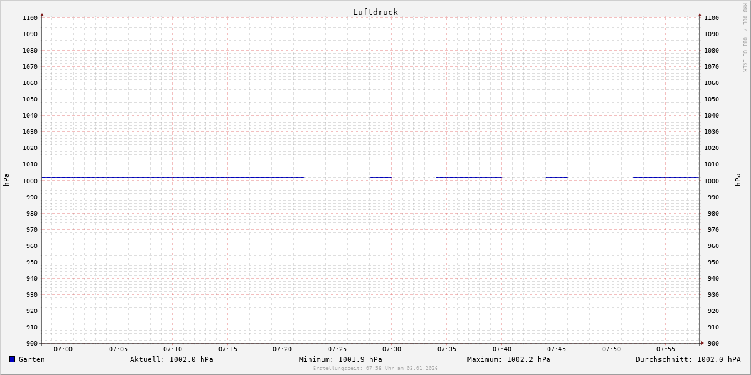751x375 pixels.
Task: Click the blue Garten legend swatch
Action: click(x=12, y=359)
